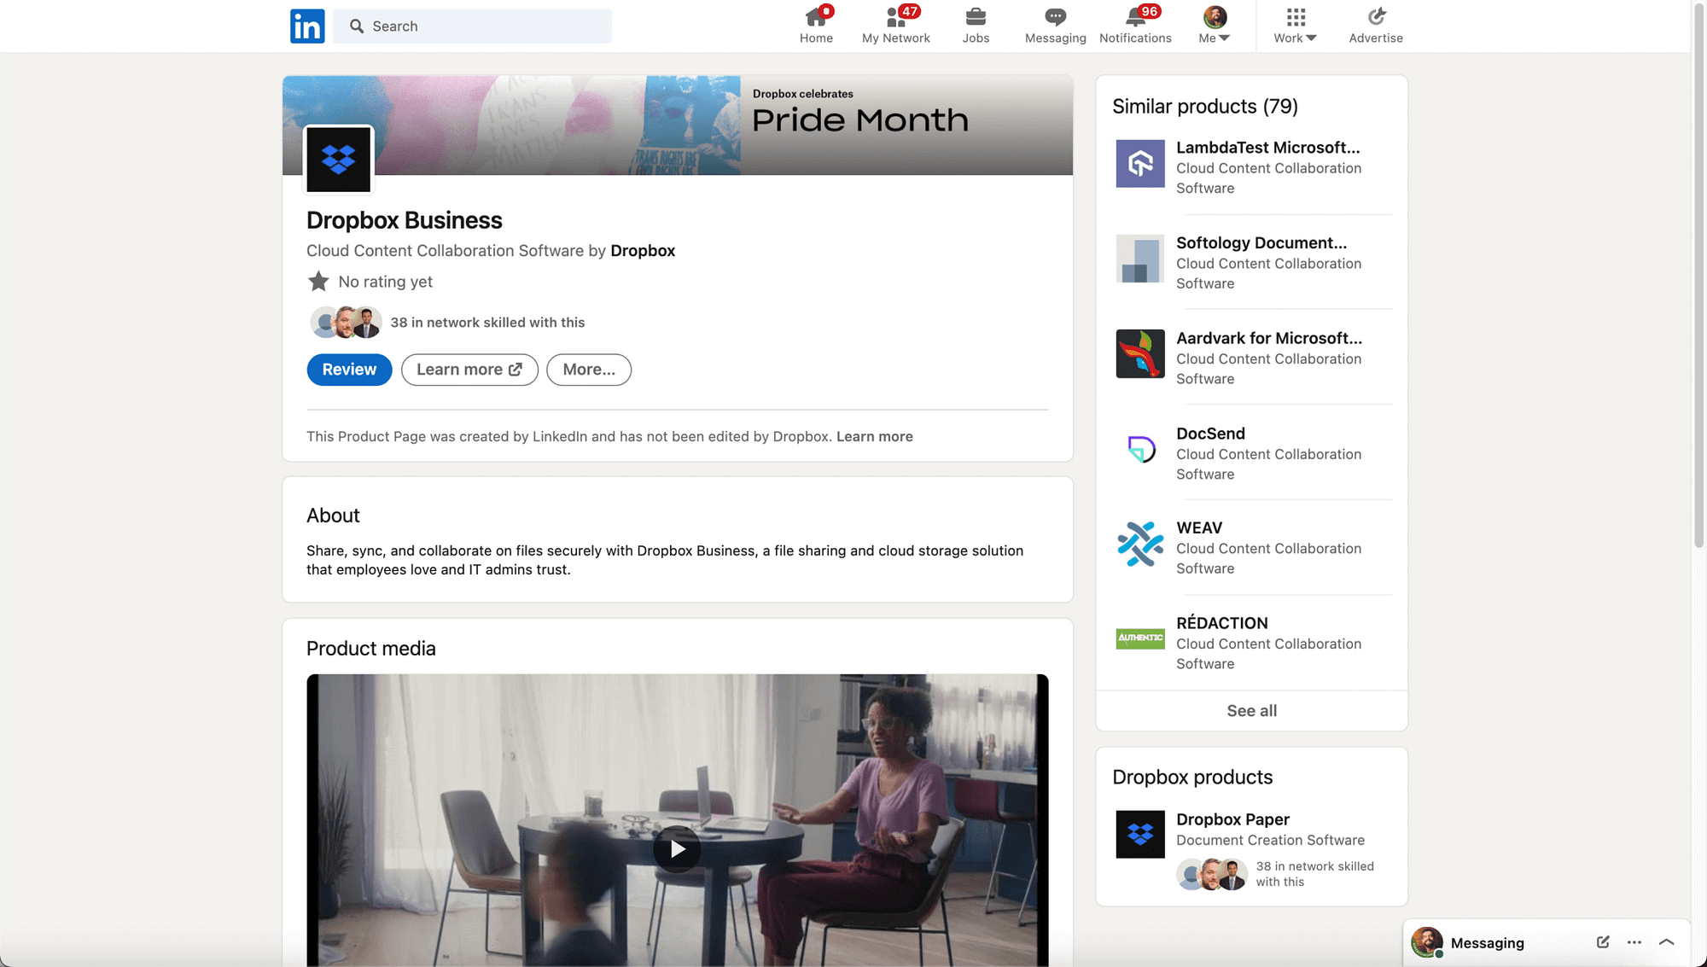Play the Dropbox product media video

point(677,848)
